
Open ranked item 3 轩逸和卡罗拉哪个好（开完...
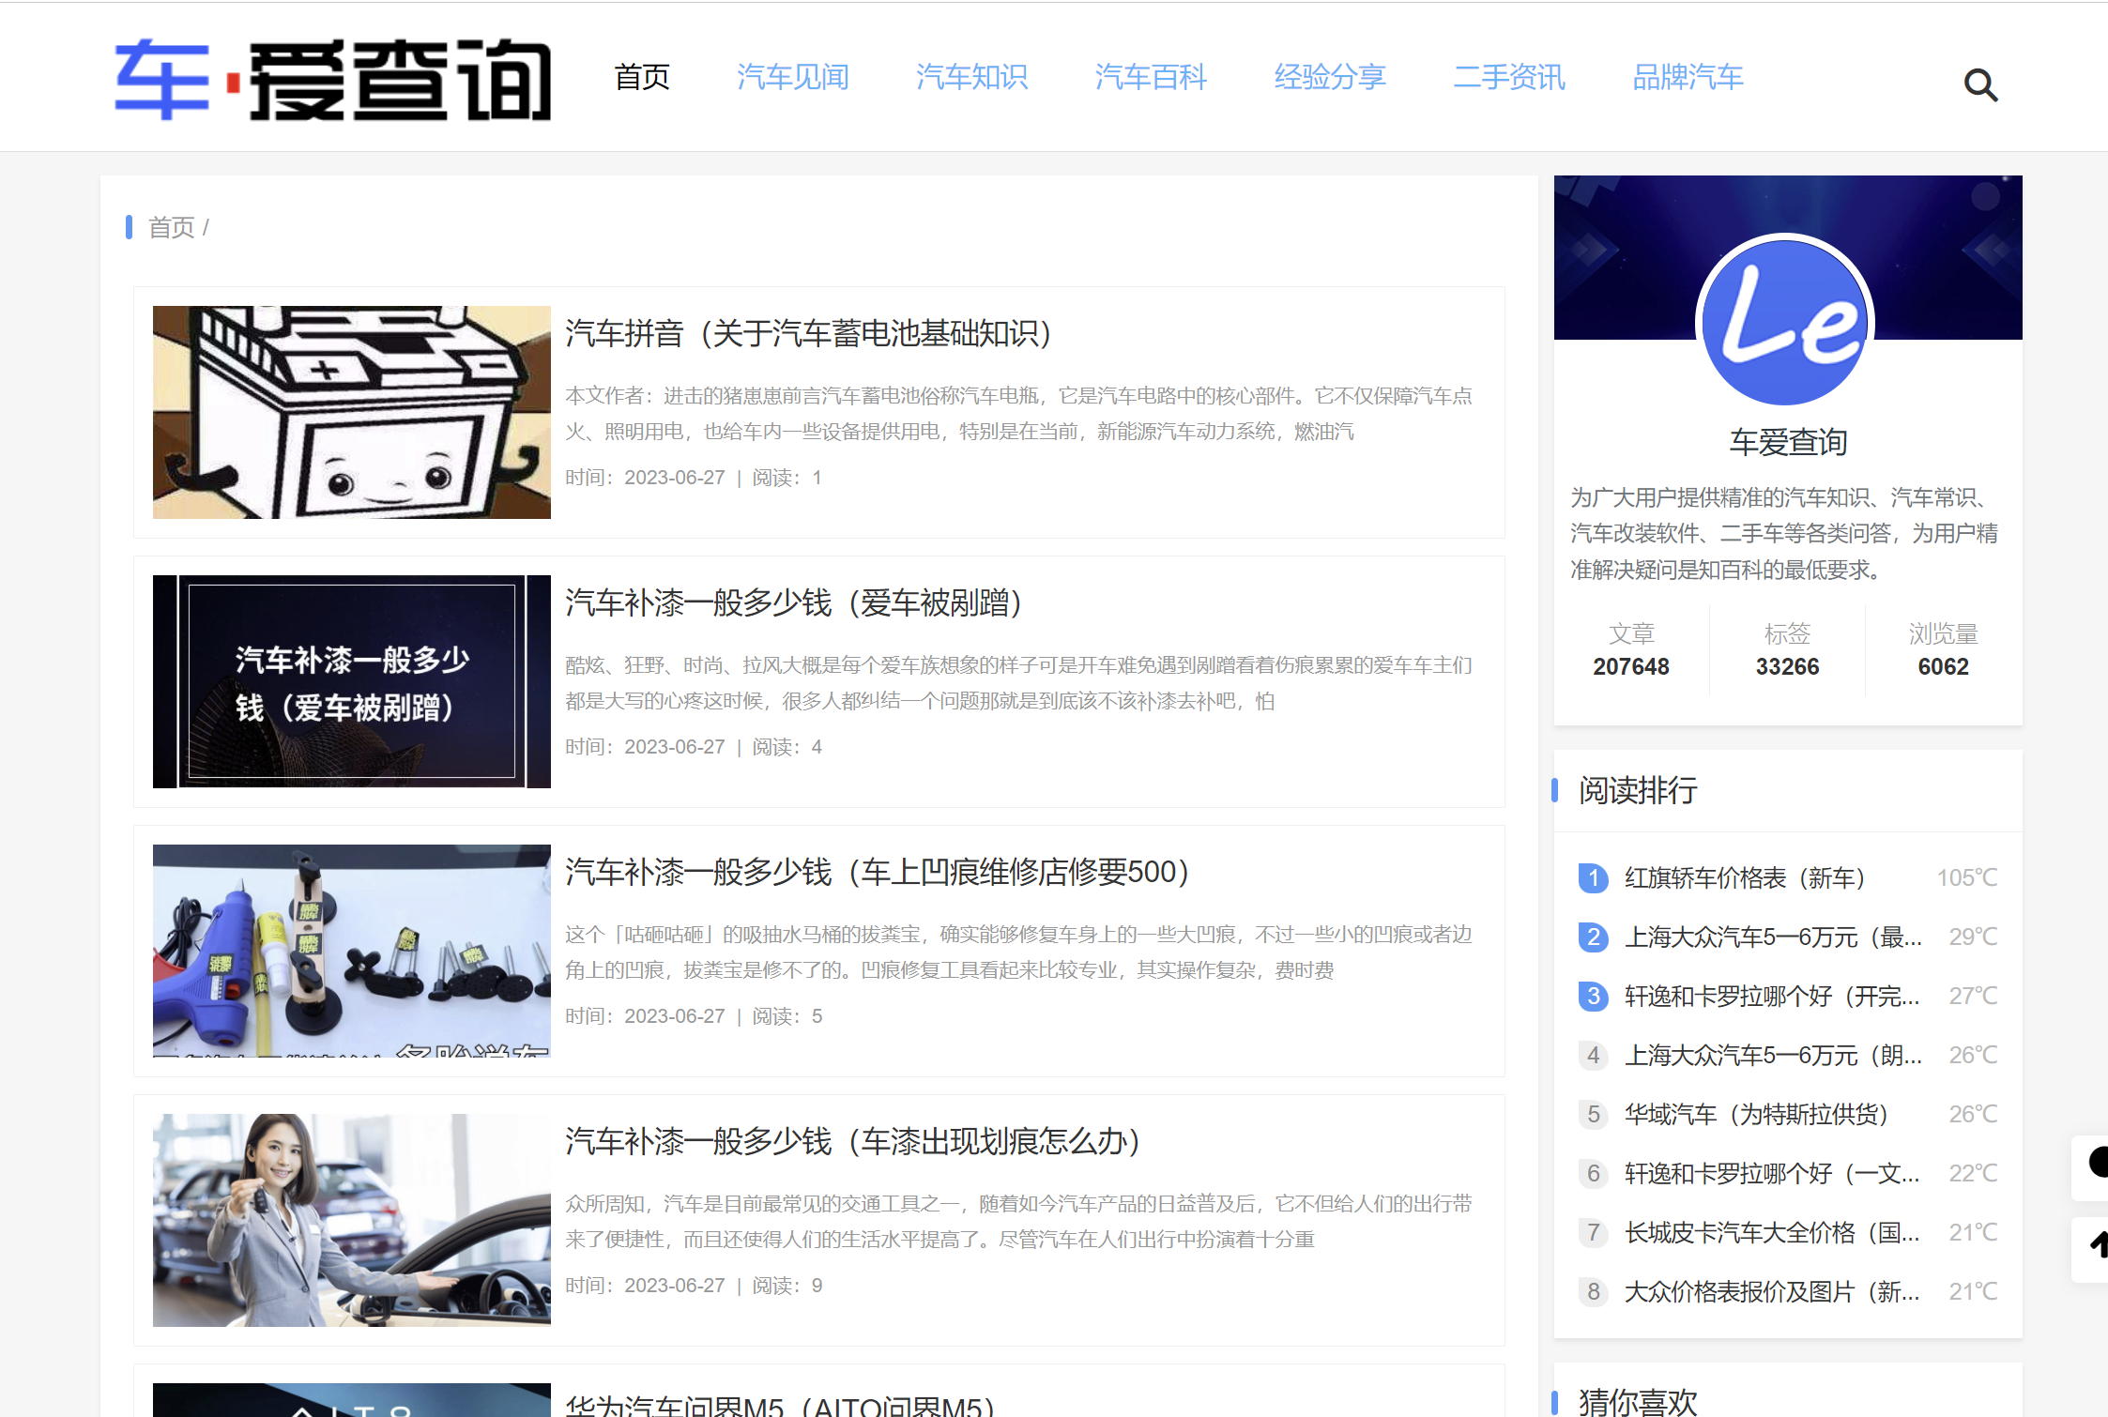coord(1773,996)
